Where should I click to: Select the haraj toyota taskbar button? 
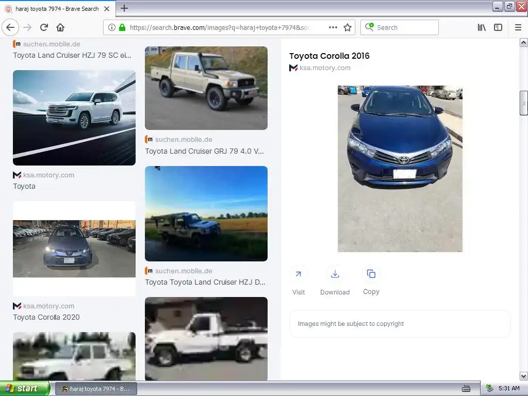point(95,389)
